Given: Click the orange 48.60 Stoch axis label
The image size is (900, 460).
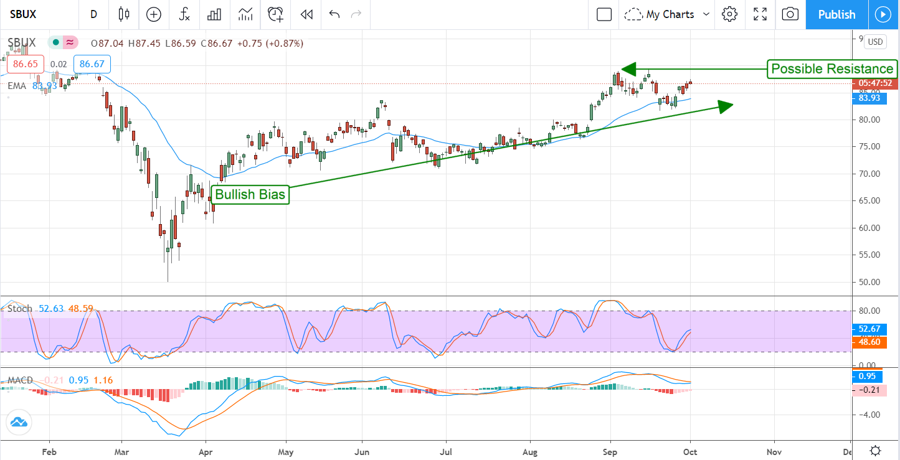Looking at the screenshot, I should (x=869, y=341).
